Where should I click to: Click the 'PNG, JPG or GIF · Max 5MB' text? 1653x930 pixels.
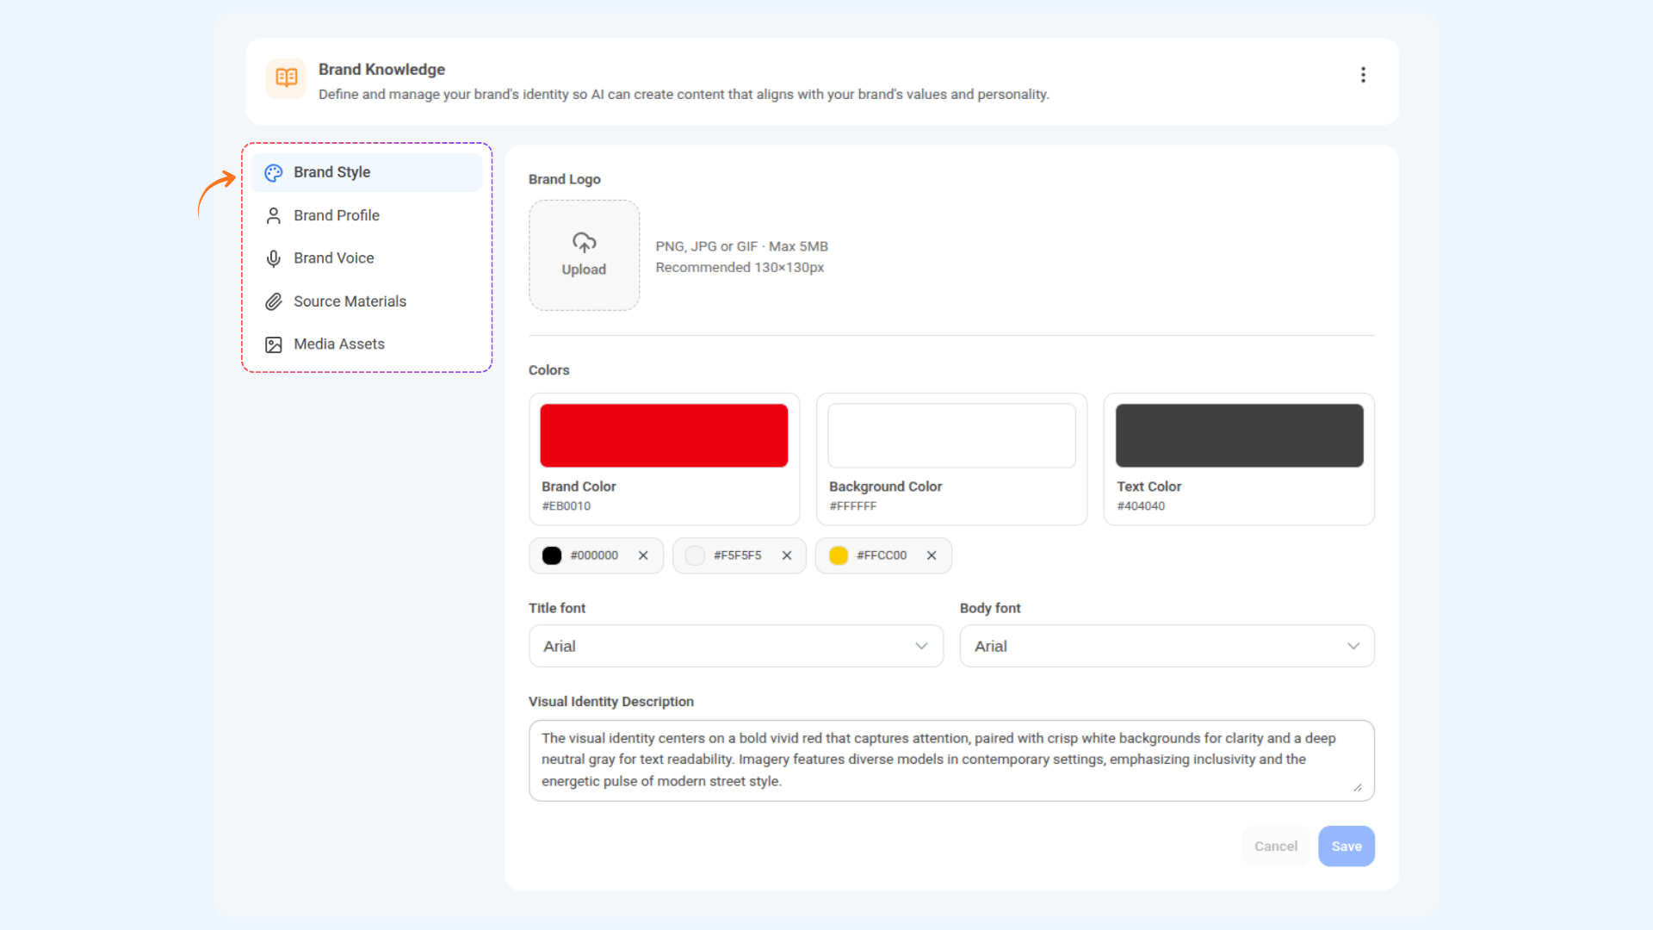click(x=741, y=246)
